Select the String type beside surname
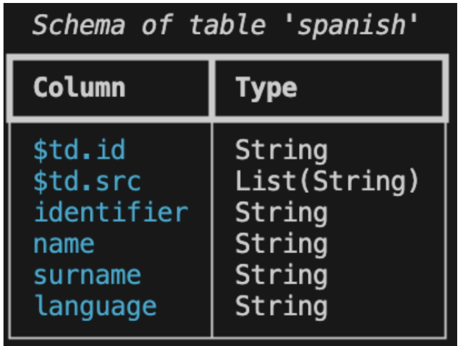The image size is (463, 346). tap(281, 275)
